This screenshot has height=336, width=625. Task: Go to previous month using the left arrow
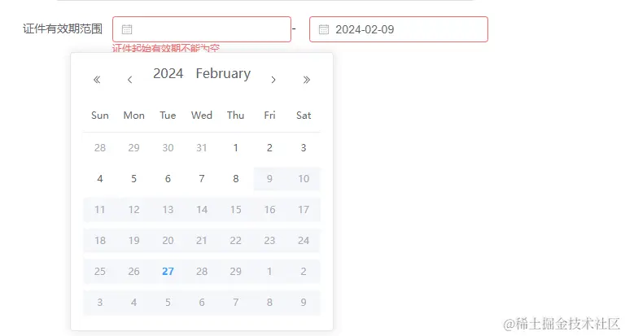point(130,80)
